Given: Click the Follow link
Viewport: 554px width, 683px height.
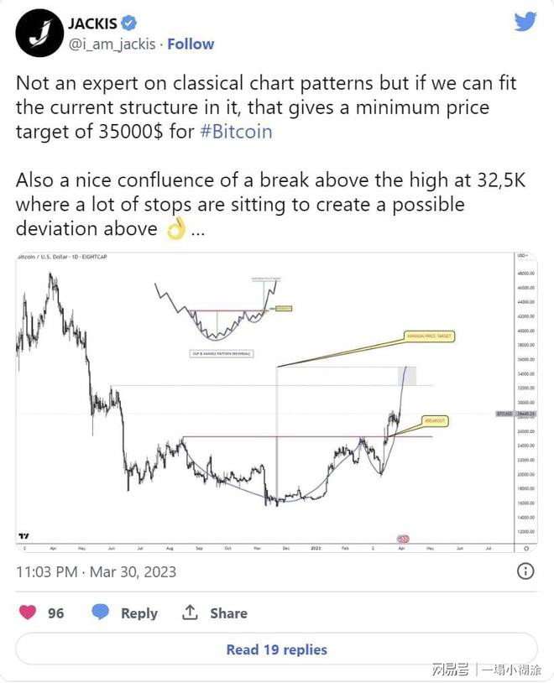Looking at the screenshot, I should pos(190,44).
